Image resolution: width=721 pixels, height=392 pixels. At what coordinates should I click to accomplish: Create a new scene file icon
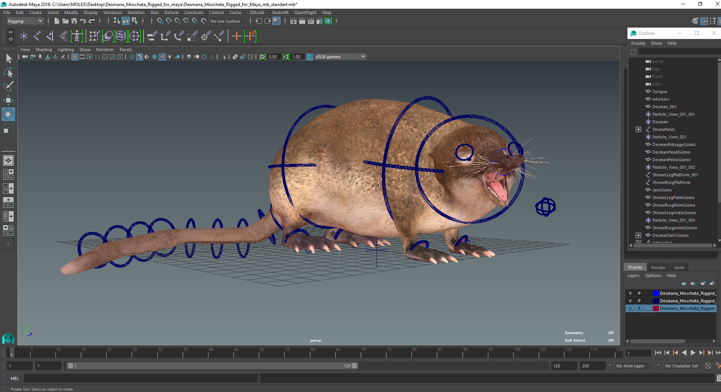click(x=56, y=21)
